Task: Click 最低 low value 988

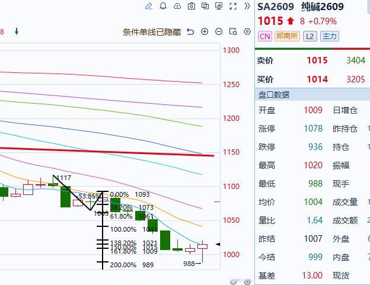Action: (315, 184)
